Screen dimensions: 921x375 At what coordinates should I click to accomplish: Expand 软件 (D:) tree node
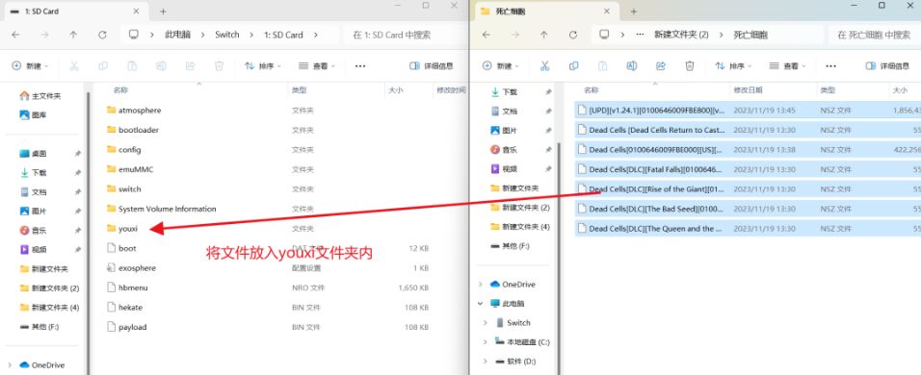[x=486, y=361]
